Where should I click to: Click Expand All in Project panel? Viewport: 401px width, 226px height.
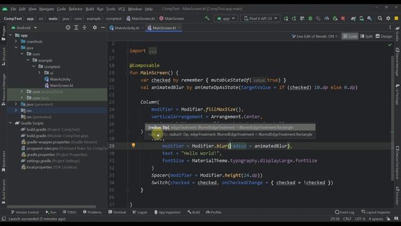pyautogui.click(x=76, y=28)
